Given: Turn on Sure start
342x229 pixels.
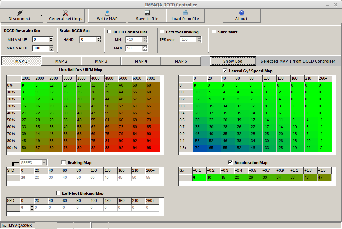Looking at the screenshot, I should coord(214,31).
